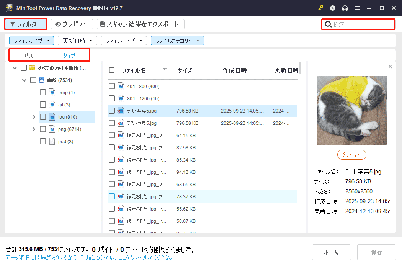Open online support via headset icon
This screenshot has width=402, height=268.
(344, 8)
